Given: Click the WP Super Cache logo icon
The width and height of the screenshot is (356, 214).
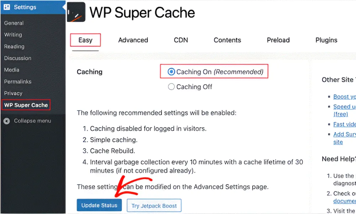Looking at the screenshot, I should pyautogui.click(x=76, y=12).
